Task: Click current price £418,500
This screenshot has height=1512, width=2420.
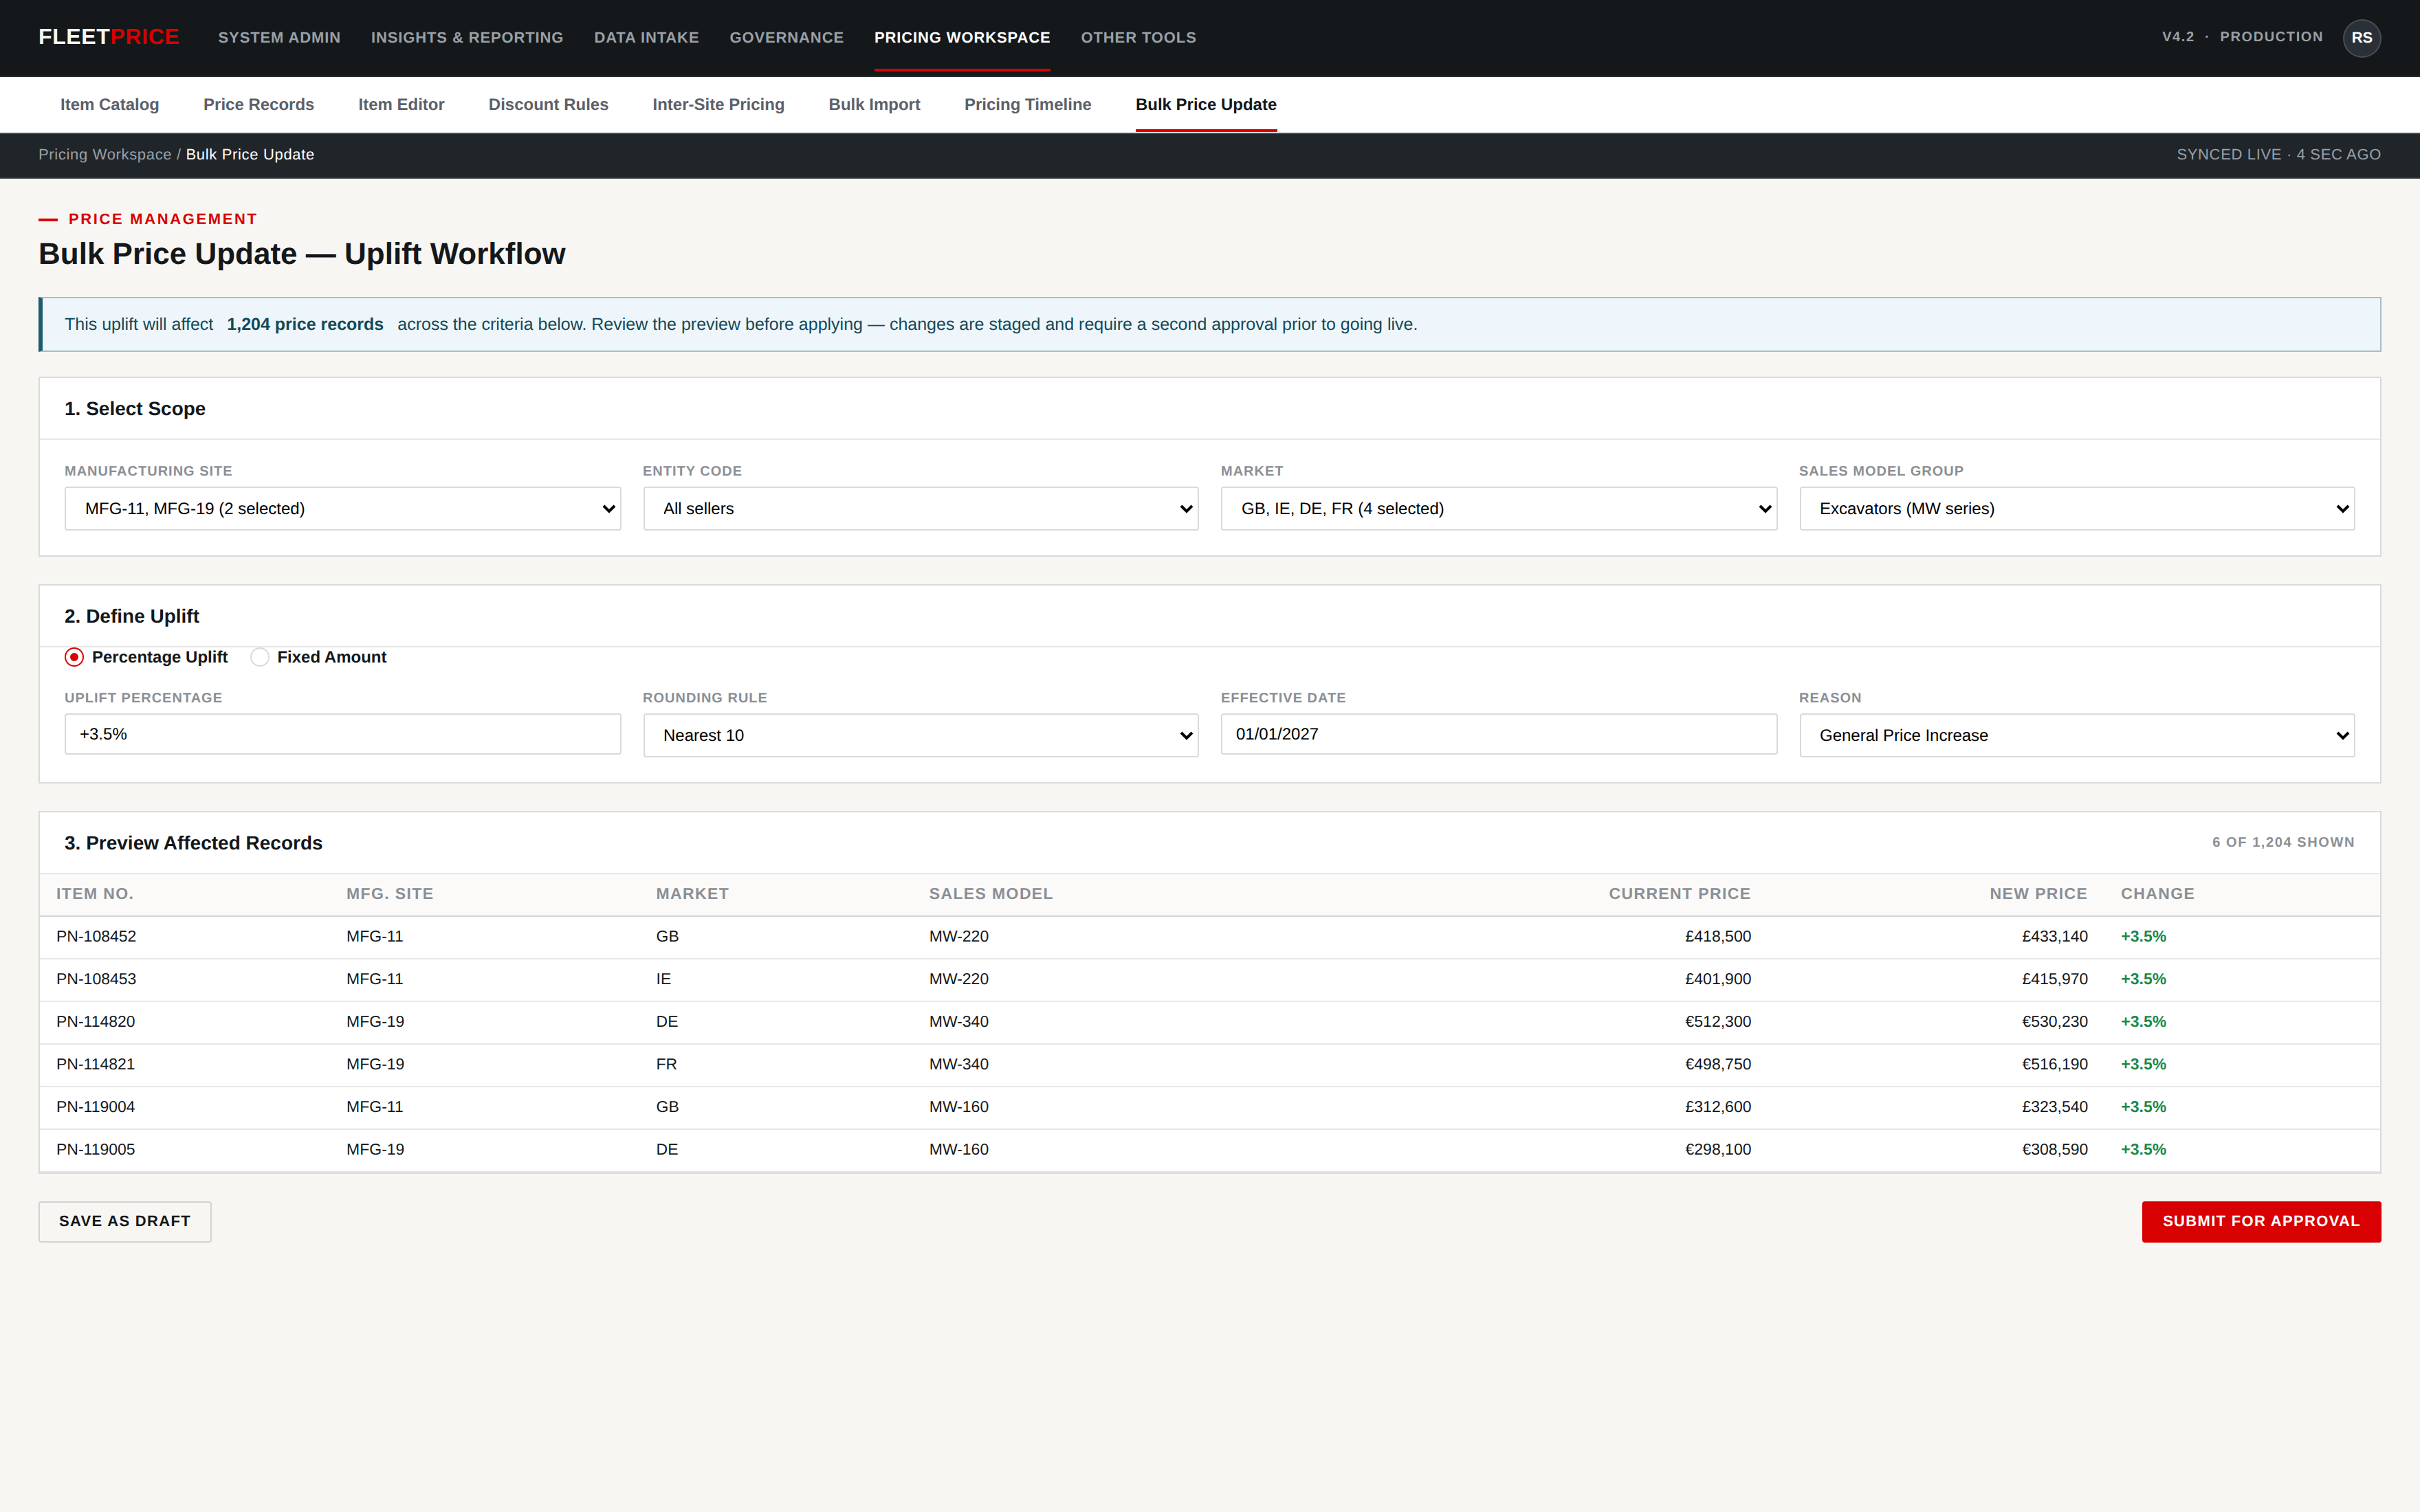Action: tap(1718, 937)
